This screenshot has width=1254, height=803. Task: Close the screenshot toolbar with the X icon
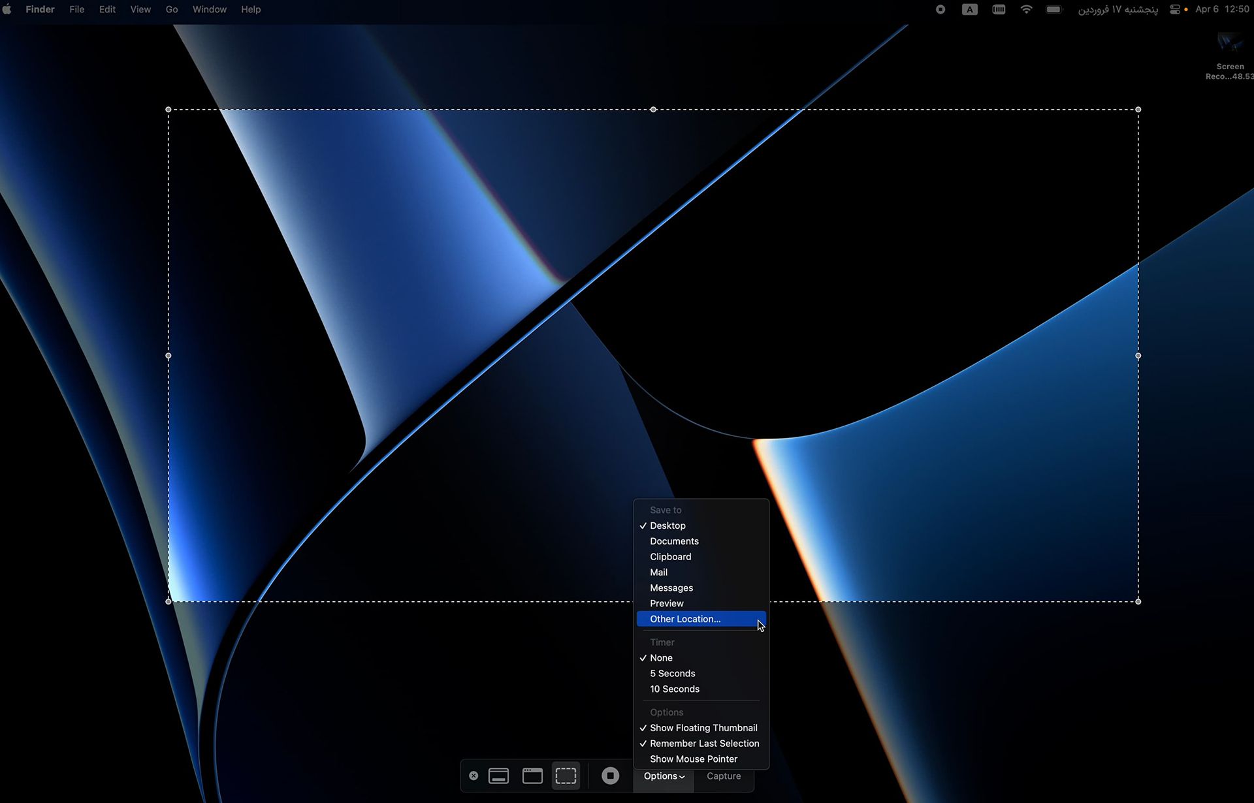pos(474,776)
